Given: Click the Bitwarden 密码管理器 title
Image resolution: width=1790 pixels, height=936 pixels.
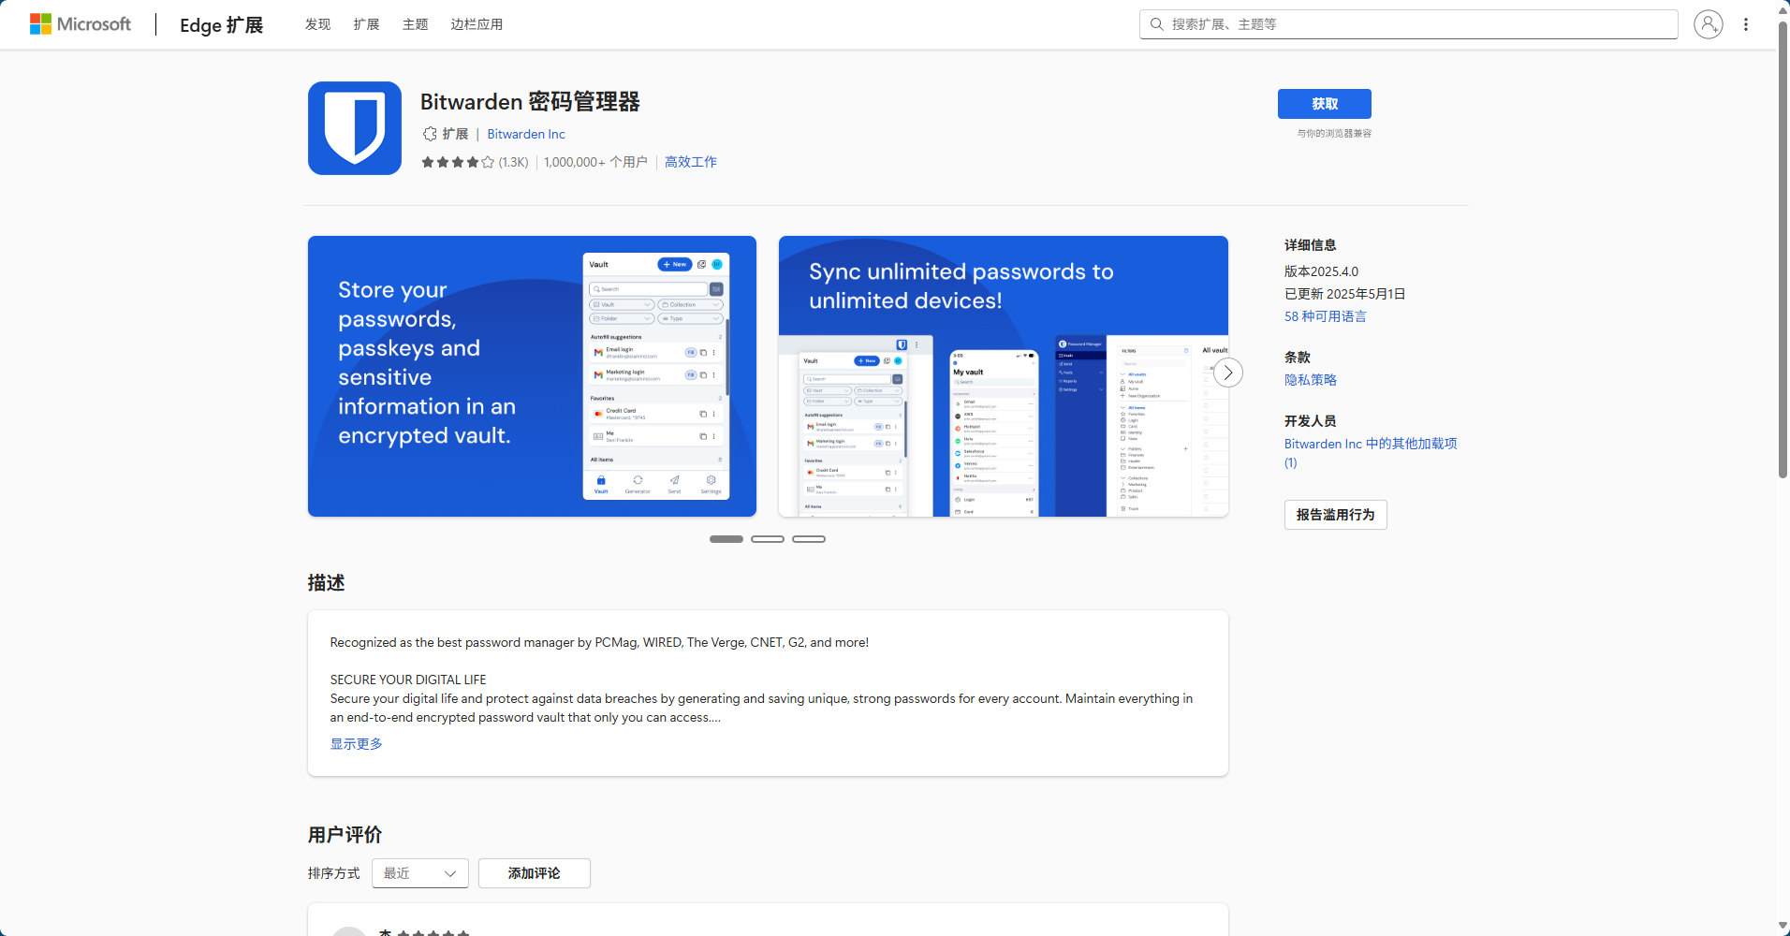Looking at the screenshot, I should click(530, 102).
